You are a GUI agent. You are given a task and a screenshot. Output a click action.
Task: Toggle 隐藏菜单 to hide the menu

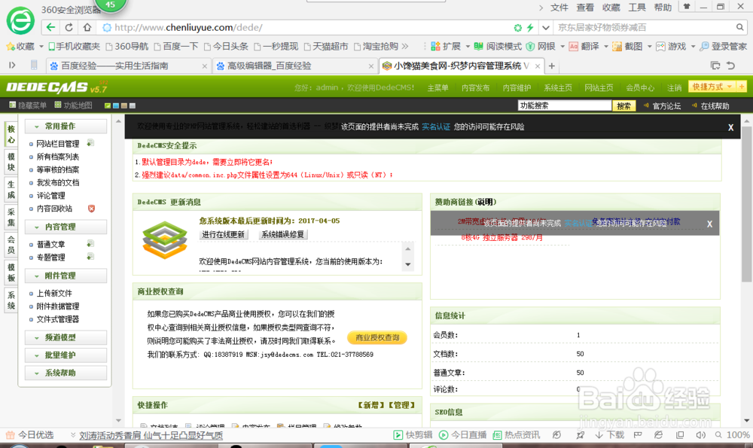coord(28,105)
